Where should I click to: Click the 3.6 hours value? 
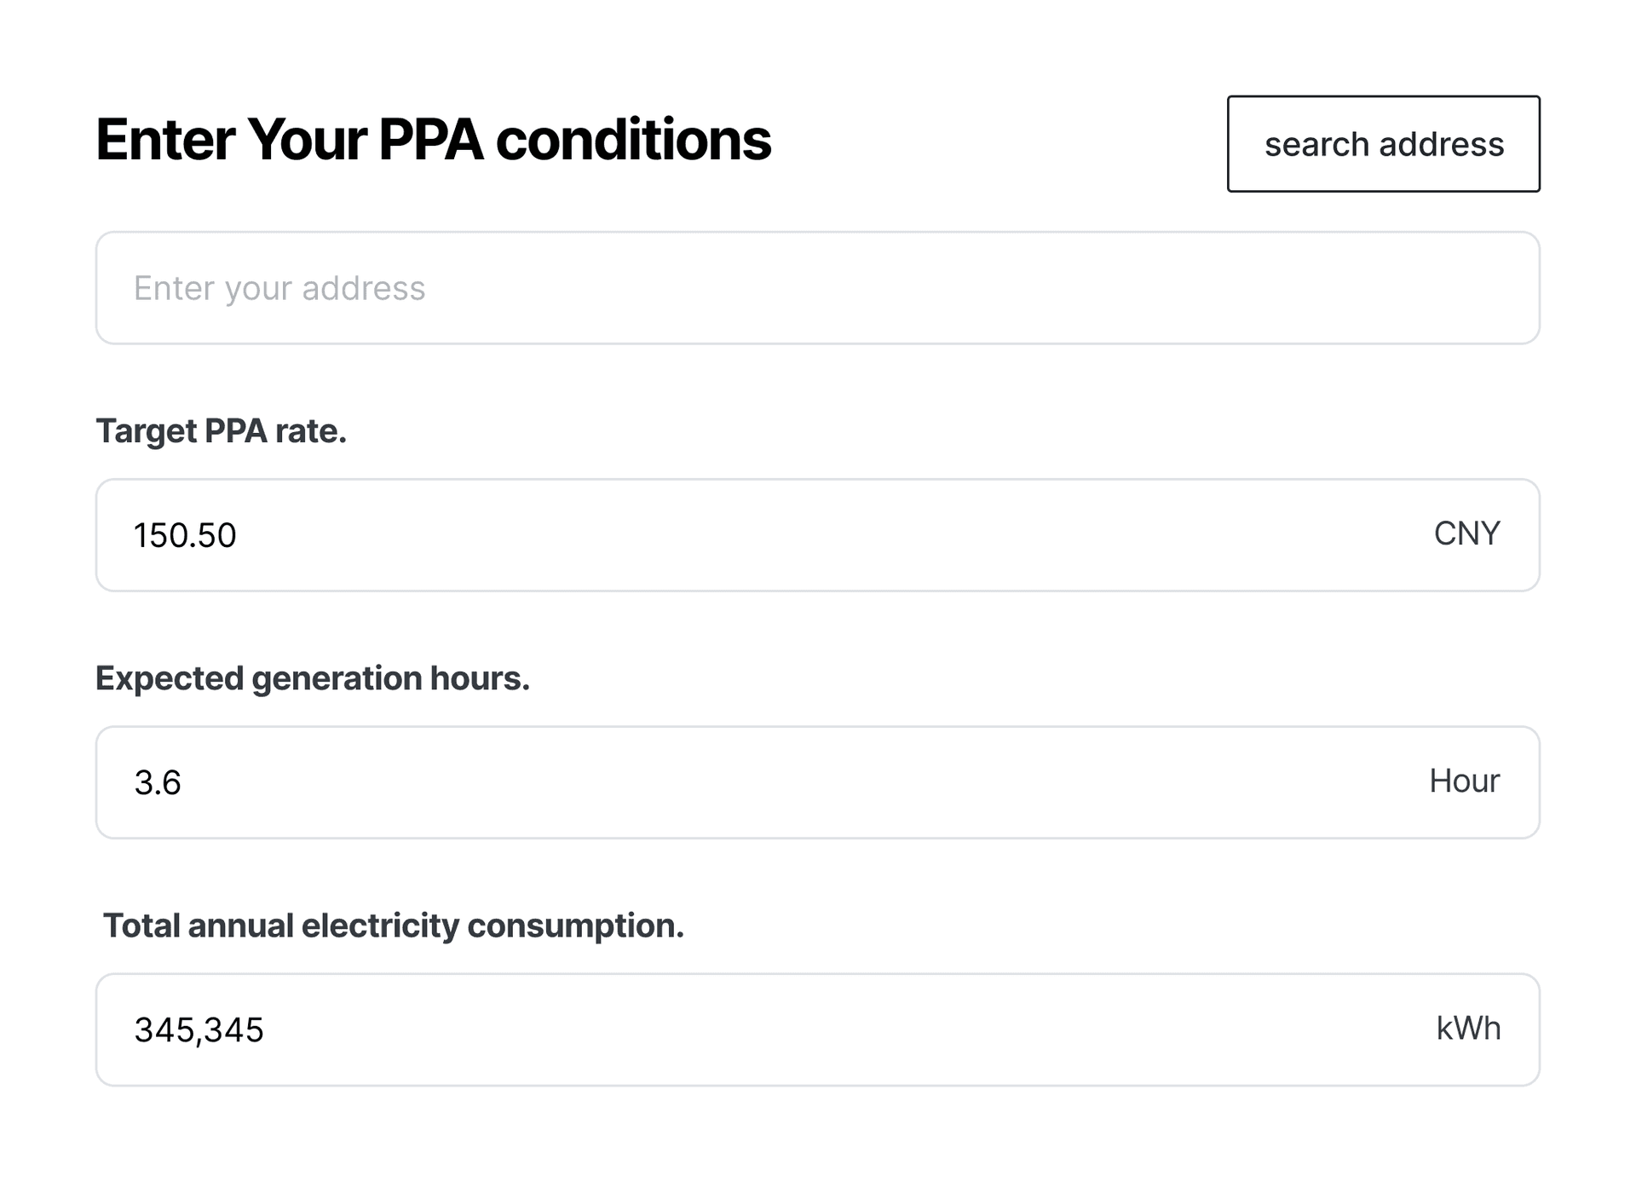pos(158,782)
